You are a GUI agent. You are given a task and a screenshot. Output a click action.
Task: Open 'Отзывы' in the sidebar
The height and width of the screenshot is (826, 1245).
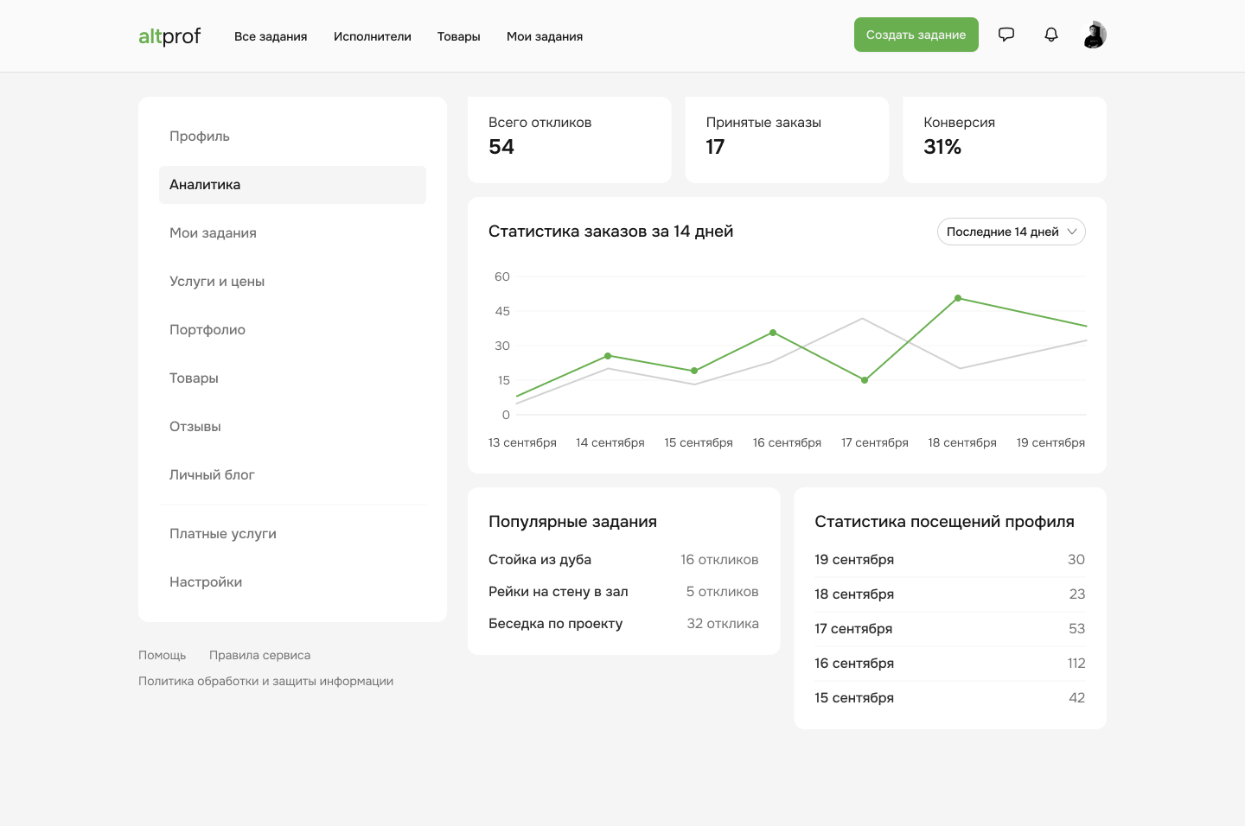(x=195, y=427)
